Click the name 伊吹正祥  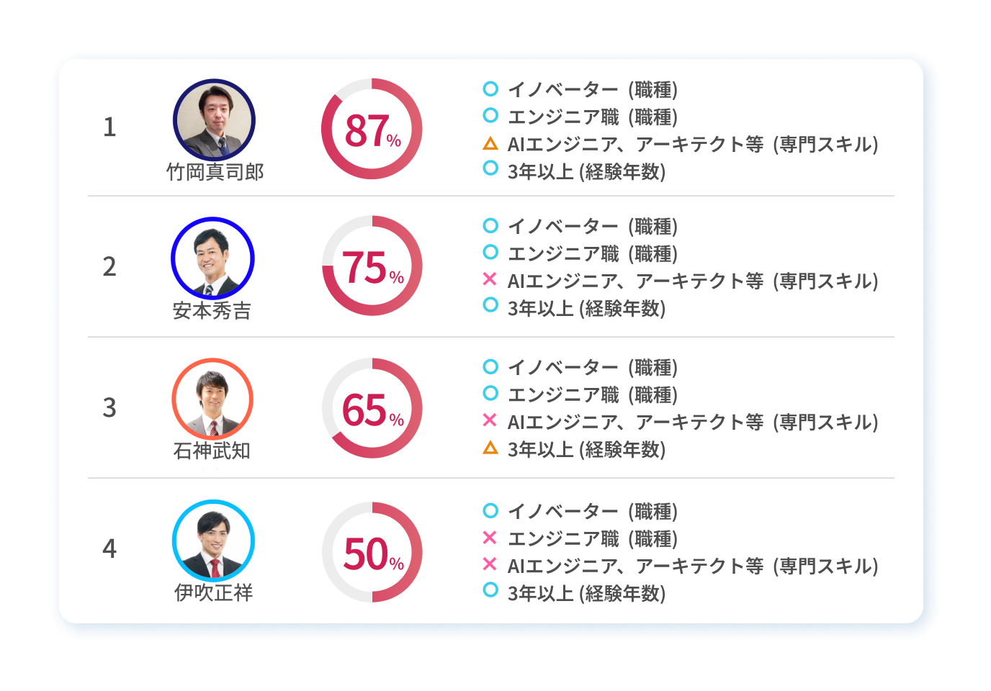click(x=213, y=592)
